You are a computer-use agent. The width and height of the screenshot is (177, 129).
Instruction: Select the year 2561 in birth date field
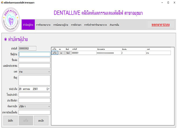pos(35,89)
